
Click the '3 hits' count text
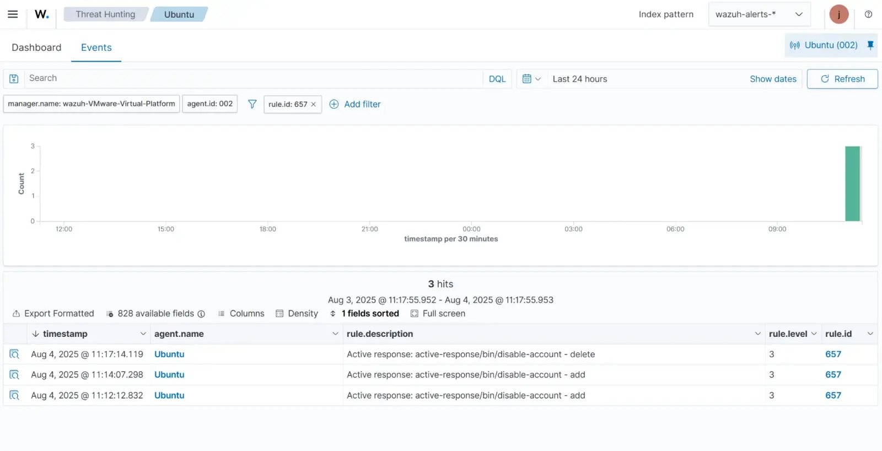click(x=440, y=284)
